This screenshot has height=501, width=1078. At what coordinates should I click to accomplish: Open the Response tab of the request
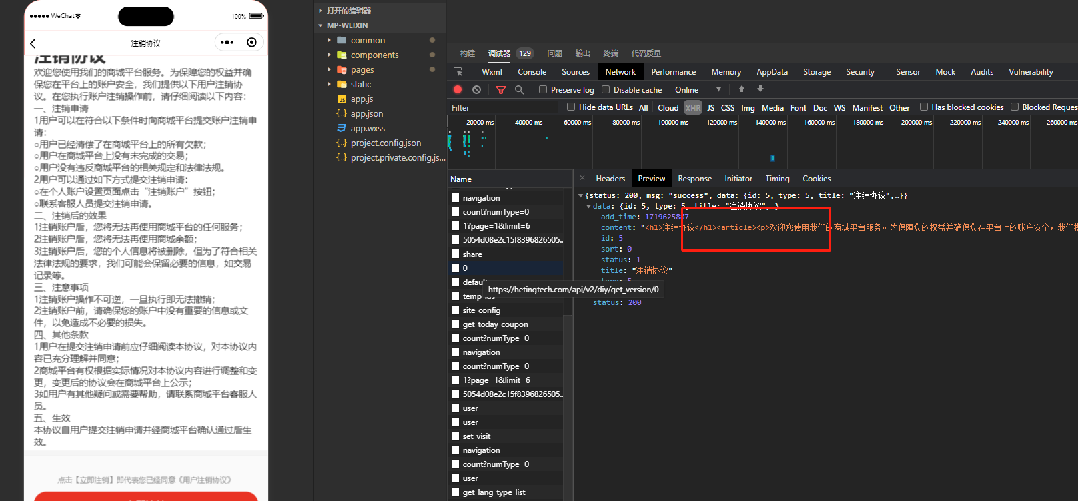pyautogui.click(x=694, y=179)
